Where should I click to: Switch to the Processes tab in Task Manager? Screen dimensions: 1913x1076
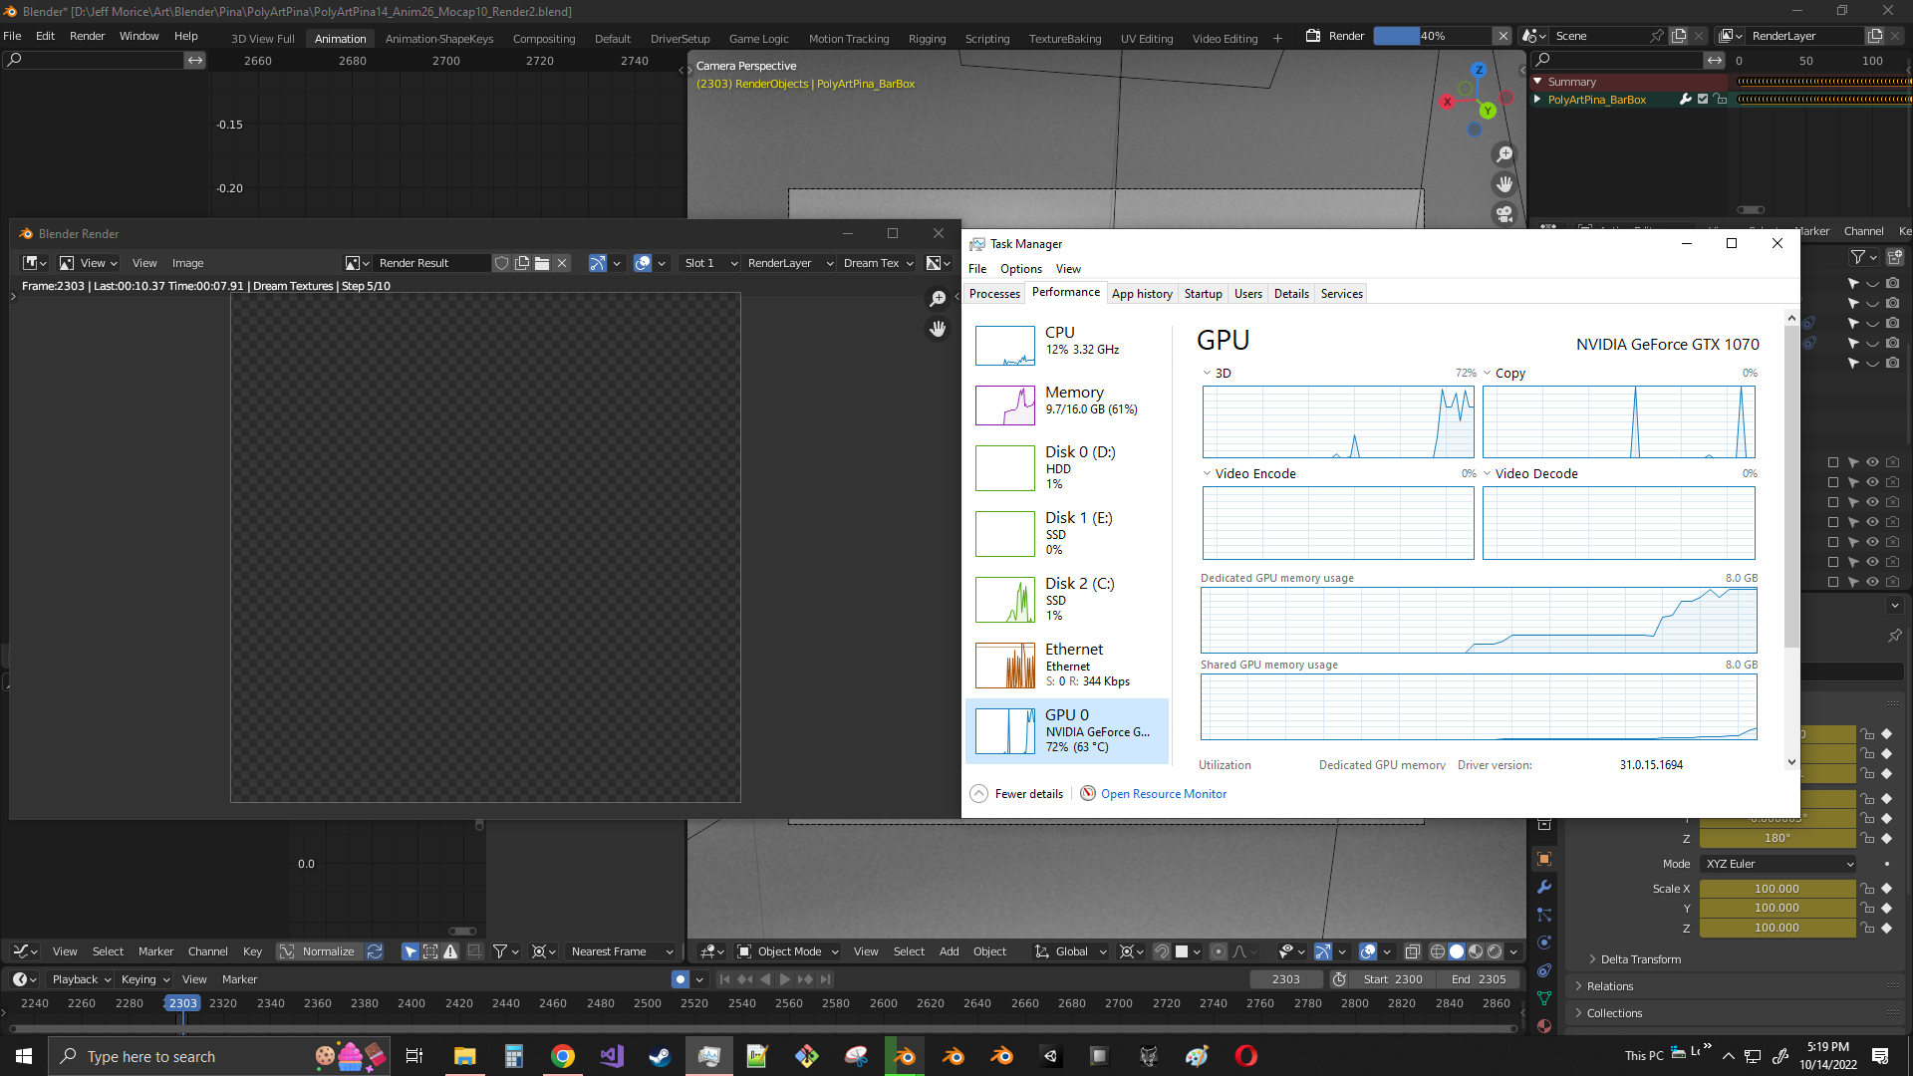993,293
